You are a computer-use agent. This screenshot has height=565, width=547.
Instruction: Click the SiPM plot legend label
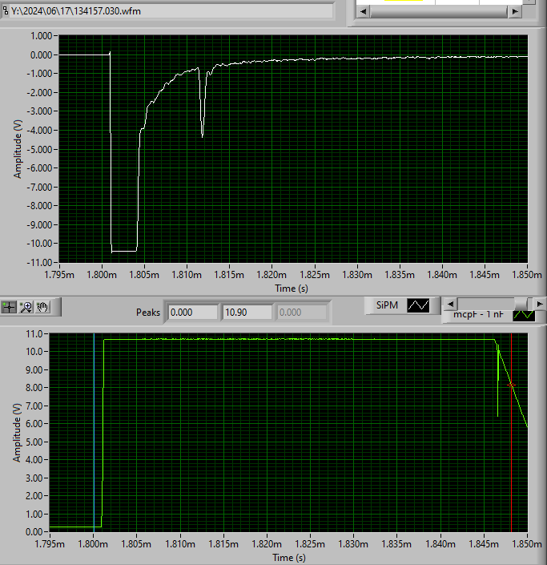pyautogui.click(x=387, y=305)
